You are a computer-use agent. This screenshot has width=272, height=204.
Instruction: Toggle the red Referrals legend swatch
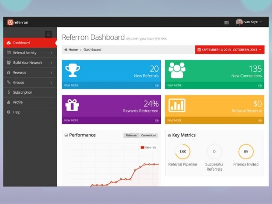[142, 147]
